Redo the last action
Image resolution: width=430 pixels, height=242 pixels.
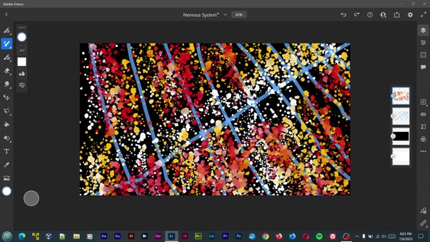pos(357,15)
